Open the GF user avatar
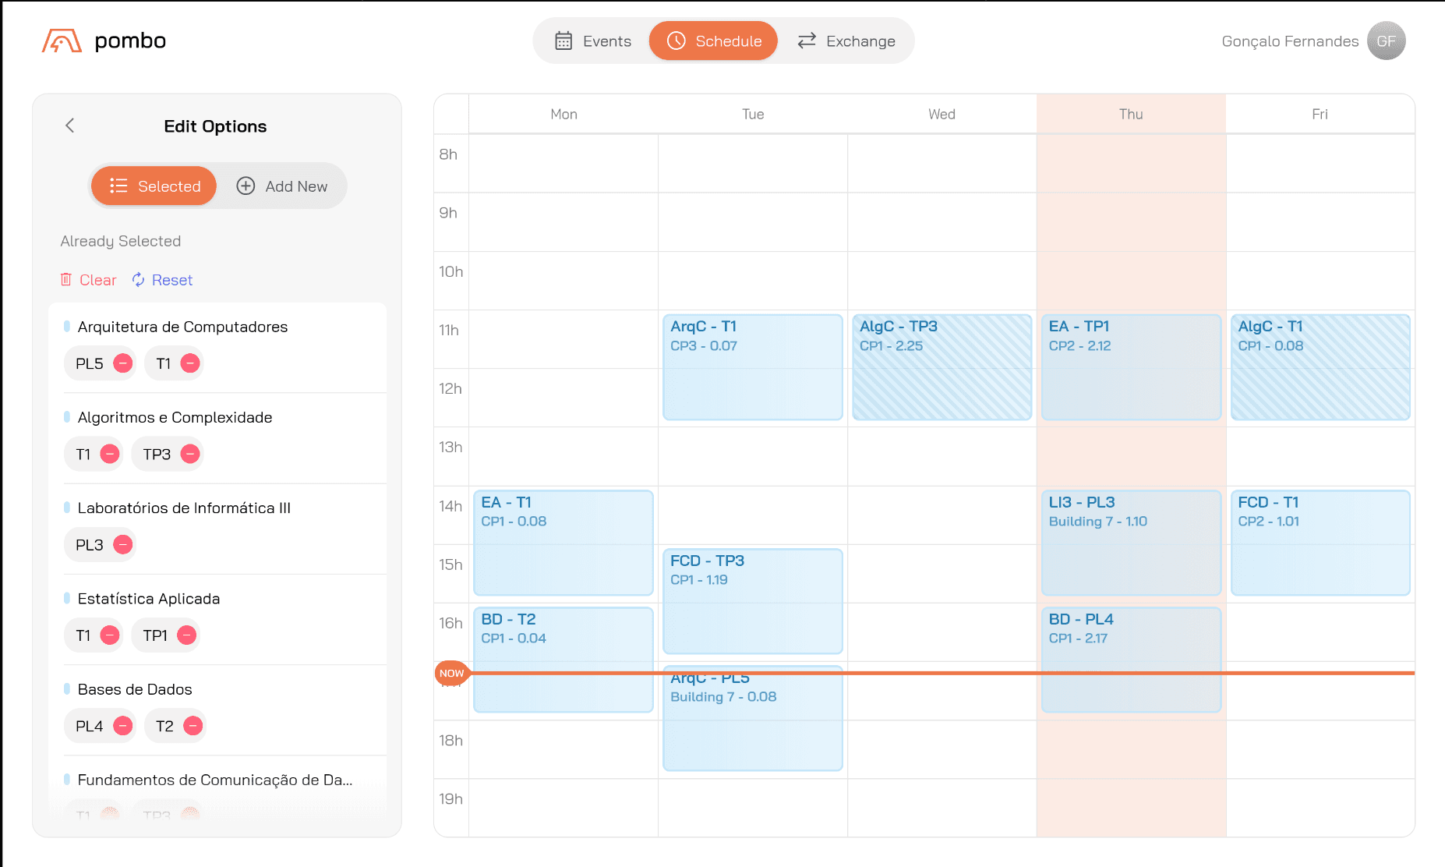The image size is (1445, 867). [x=1386, y=41]
